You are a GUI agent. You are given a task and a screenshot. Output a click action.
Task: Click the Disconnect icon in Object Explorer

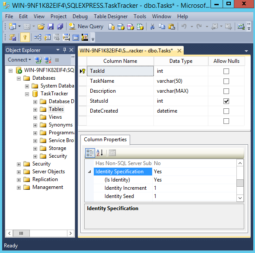coord(48,60)
